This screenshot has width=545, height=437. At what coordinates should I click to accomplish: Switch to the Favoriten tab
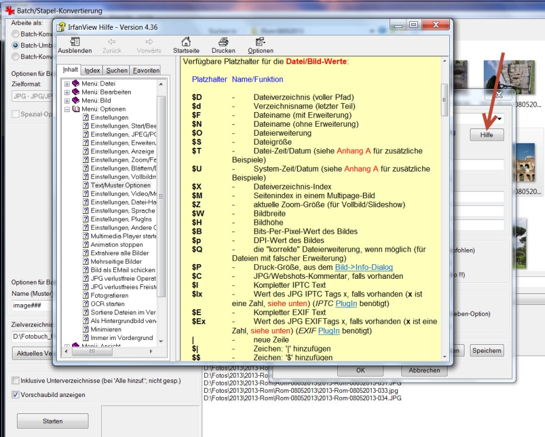146,70
